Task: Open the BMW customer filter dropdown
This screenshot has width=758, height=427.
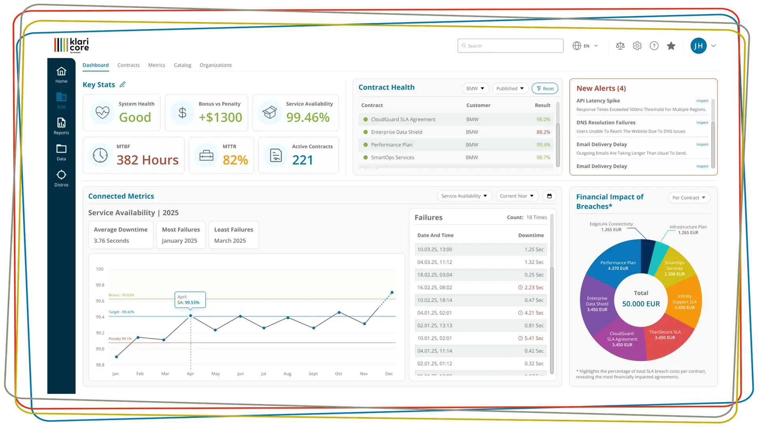Action: [475, 88]
